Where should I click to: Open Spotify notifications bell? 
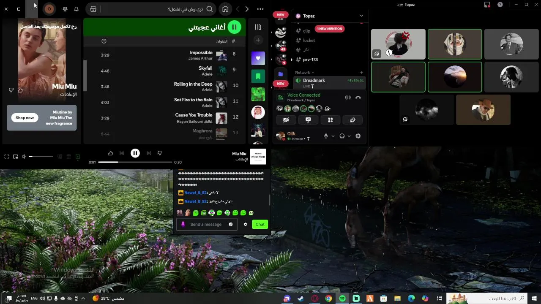pyautogui.click(x=76, y=9)
